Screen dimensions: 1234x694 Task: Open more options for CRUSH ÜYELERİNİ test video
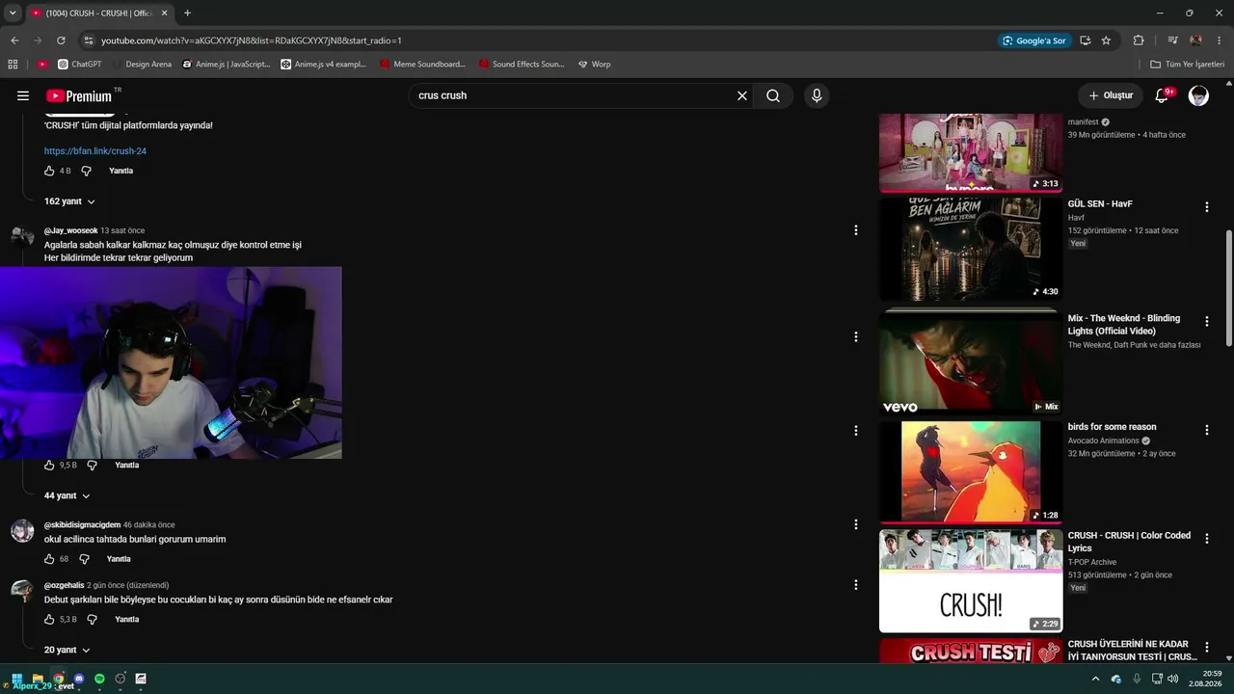click(x=1206, y=648)
